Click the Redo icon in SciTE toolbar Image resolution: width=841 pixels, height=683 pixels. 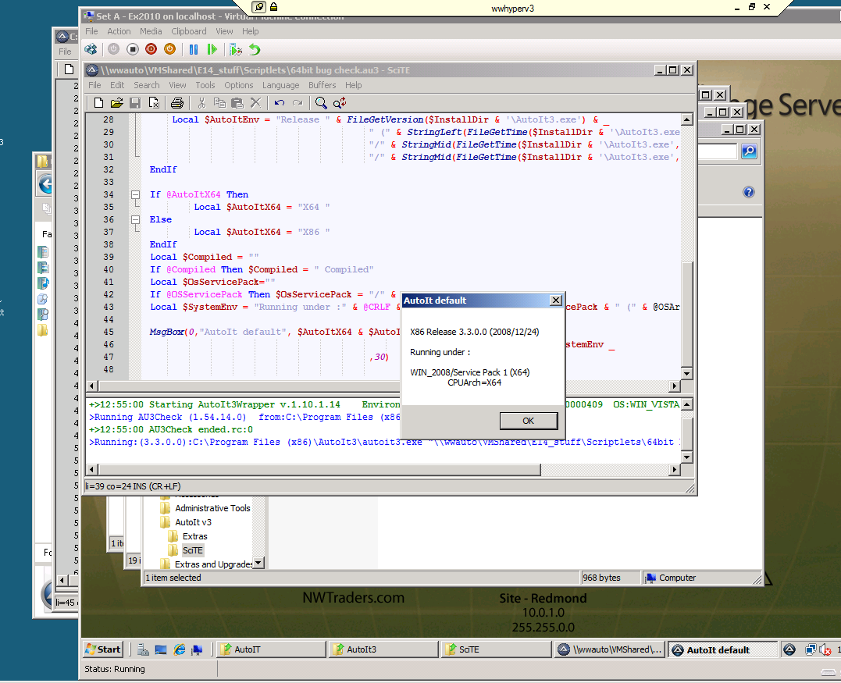click(x=298, y=103)
